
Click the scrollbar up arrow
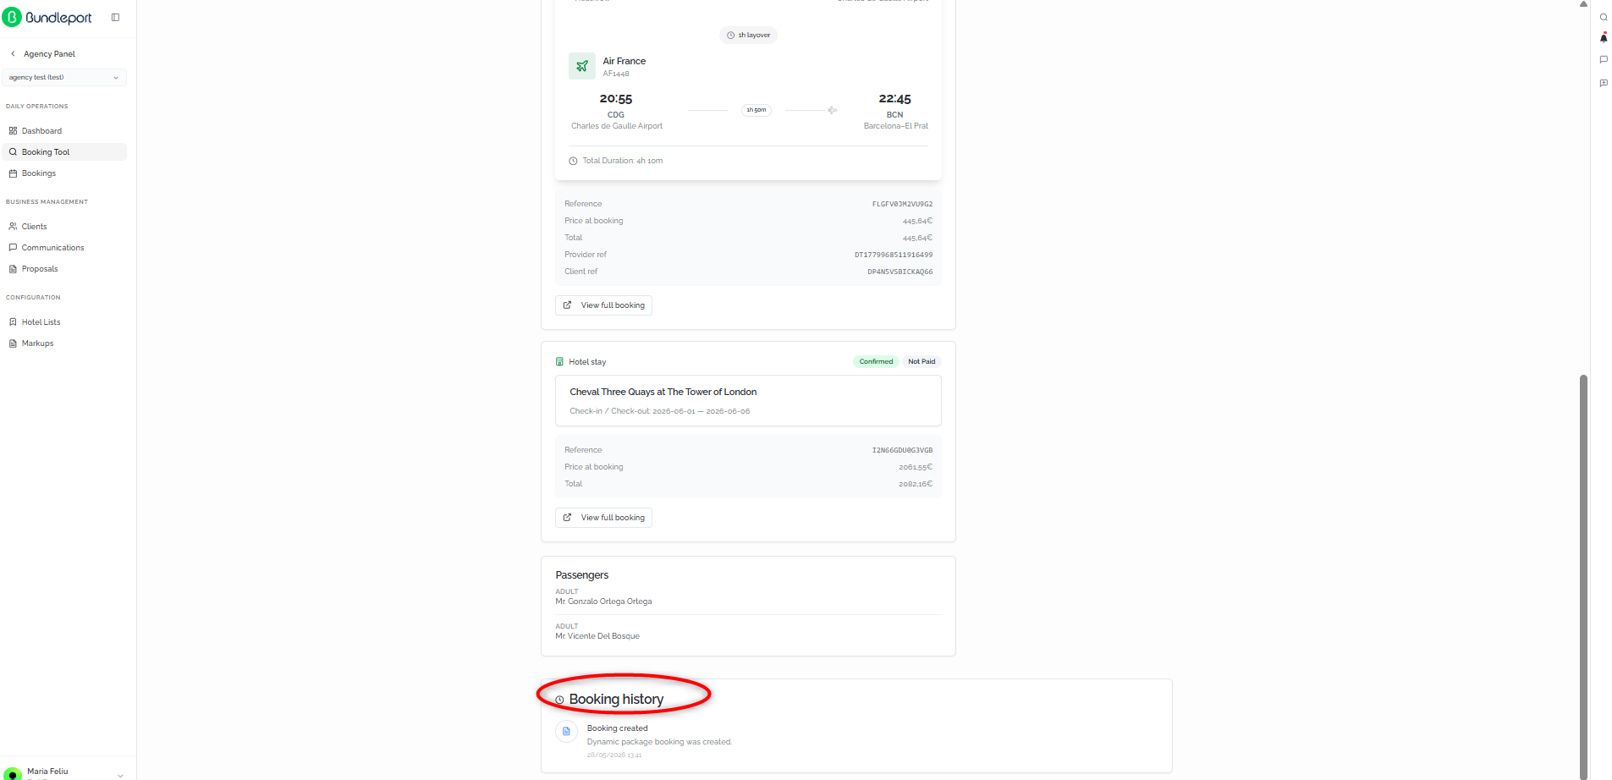pos(1583,4)
